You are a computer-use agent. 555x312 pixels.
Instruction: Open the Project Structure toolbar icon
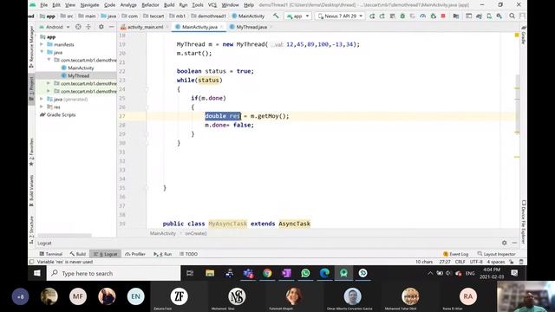(456, 16)
